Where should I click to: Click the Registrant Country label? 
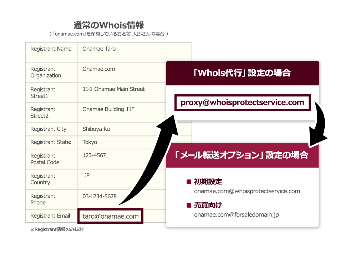tap(43, 179)
